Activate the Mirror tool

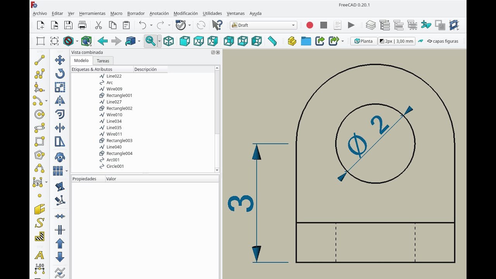pyautogui.click(x=60, y=101)
